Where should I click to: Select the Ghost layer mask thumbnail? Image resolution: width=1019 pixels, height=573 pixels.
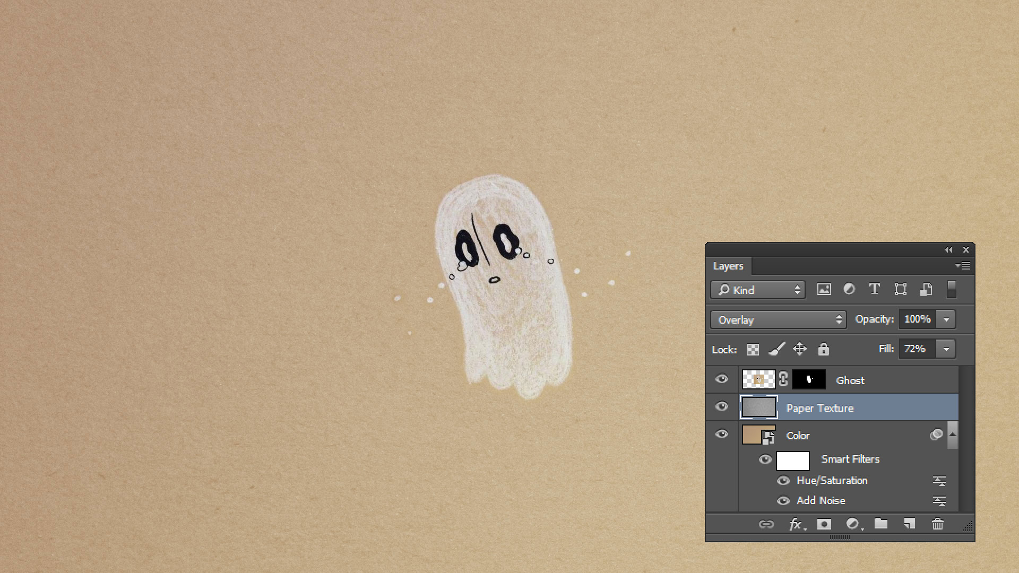pos(809,380)
